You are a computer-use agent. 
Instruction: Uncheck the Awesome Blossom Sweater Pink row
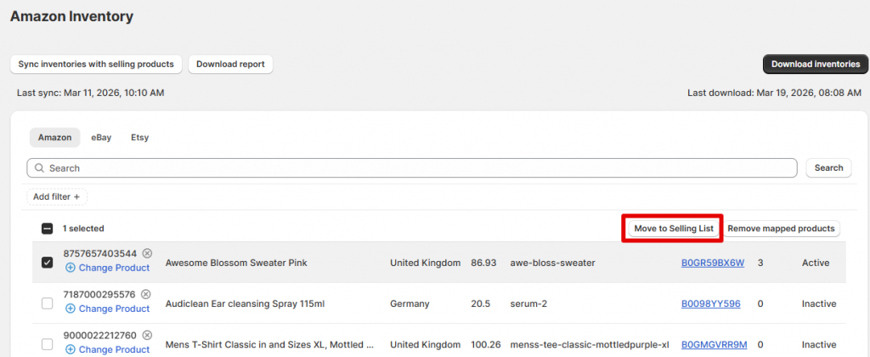[47, 263]
